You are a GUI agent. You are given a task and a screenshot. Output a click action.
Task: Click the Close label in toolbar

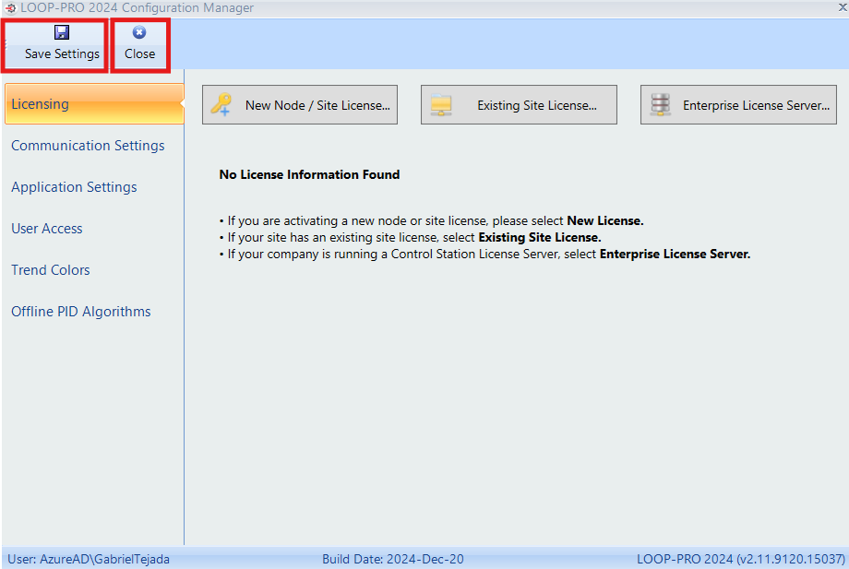tap(139, 54)
